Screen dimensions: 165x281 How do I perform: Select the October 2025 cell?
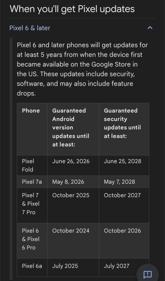click(71, 195)
